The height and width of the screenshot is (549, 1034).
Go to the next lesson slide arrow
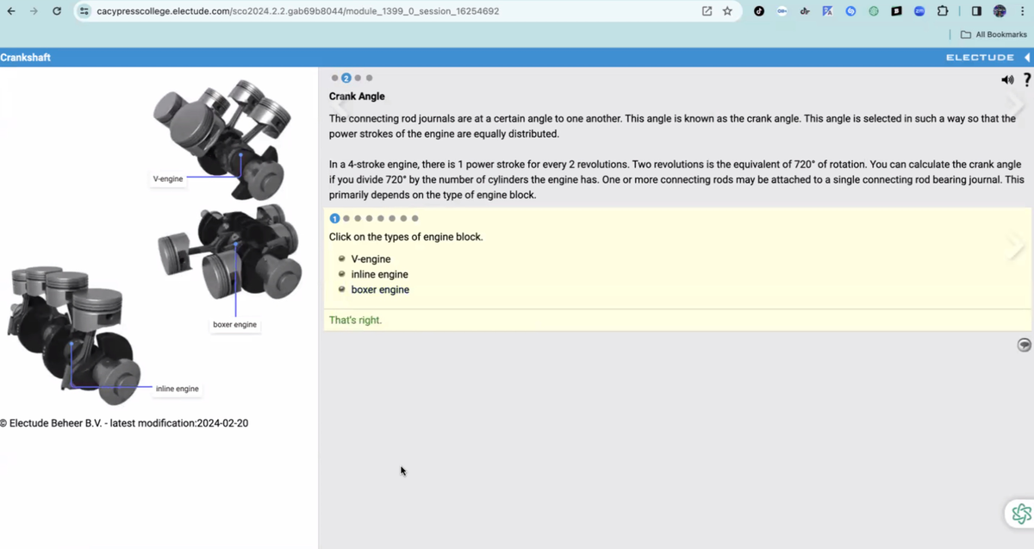(x=1016, y=106)
